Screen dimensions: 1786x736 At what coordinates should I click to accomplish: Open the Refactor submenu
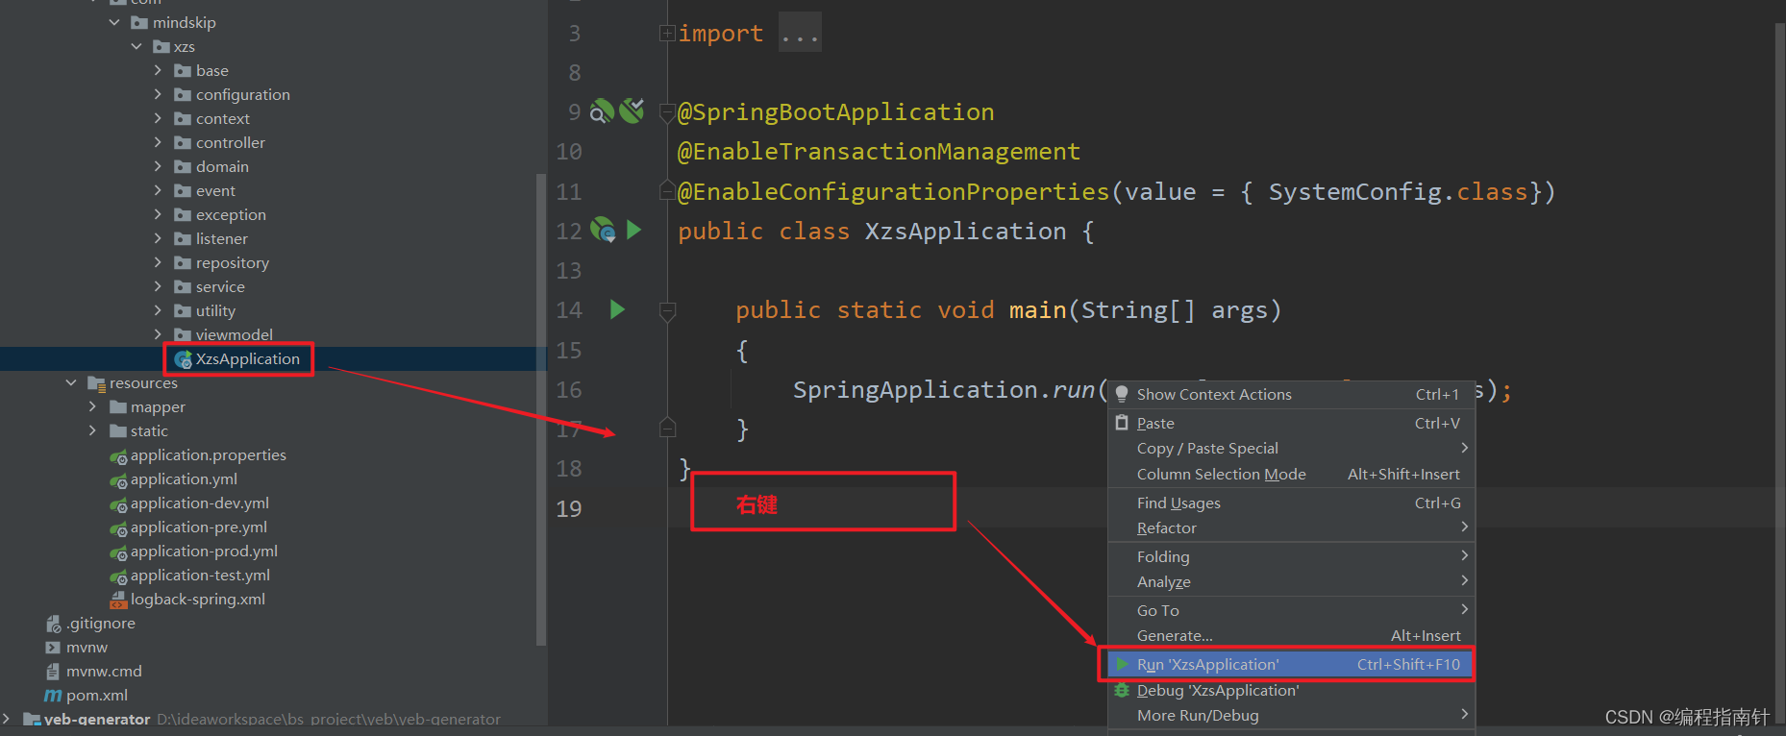point(1167,527)
